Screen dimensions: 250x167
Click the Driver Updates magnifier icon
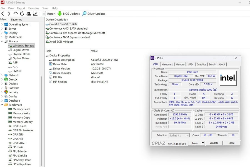84,14
